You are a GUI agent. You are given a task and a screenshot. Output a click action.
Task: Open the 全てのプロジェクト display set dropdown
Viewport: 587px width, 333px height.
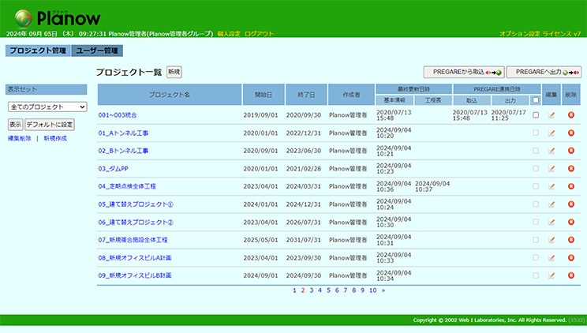[x=47, y=107]
